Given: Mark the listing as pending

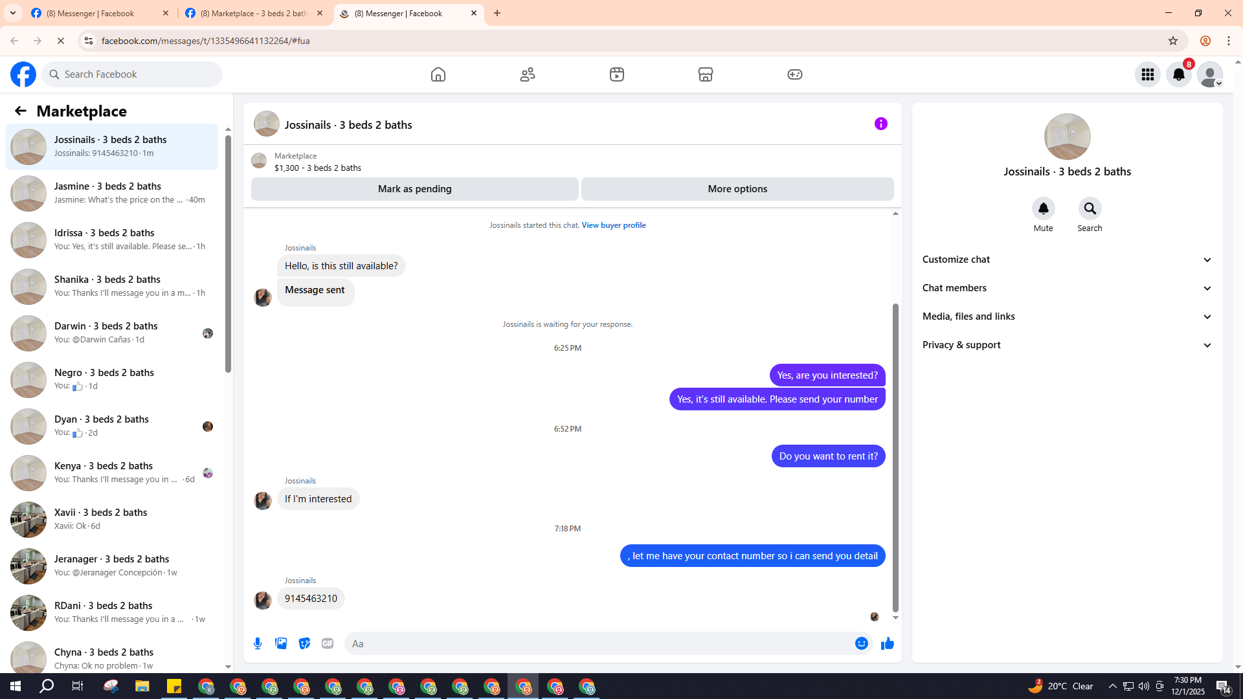Looking at the screenshot, I should coord(415,189).
